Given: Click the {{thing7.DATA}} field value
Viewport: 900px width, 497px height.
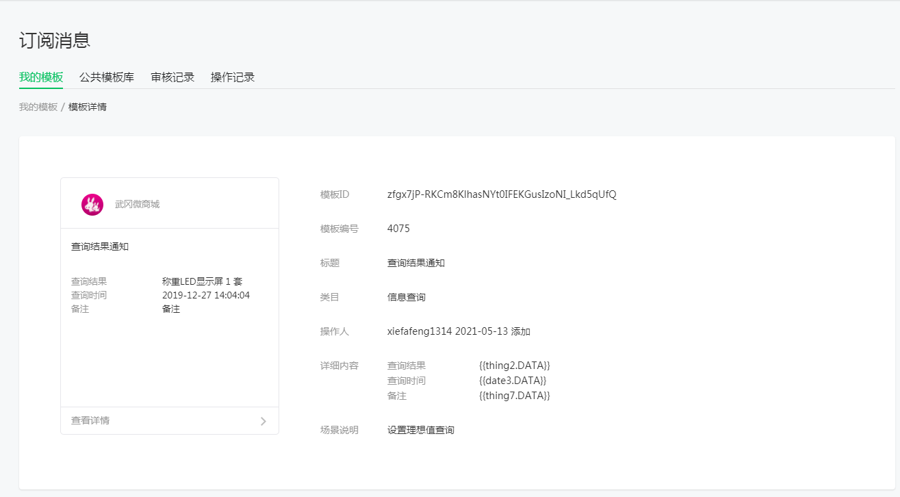Looking at the screenshot, I should (x=515, y=396).
